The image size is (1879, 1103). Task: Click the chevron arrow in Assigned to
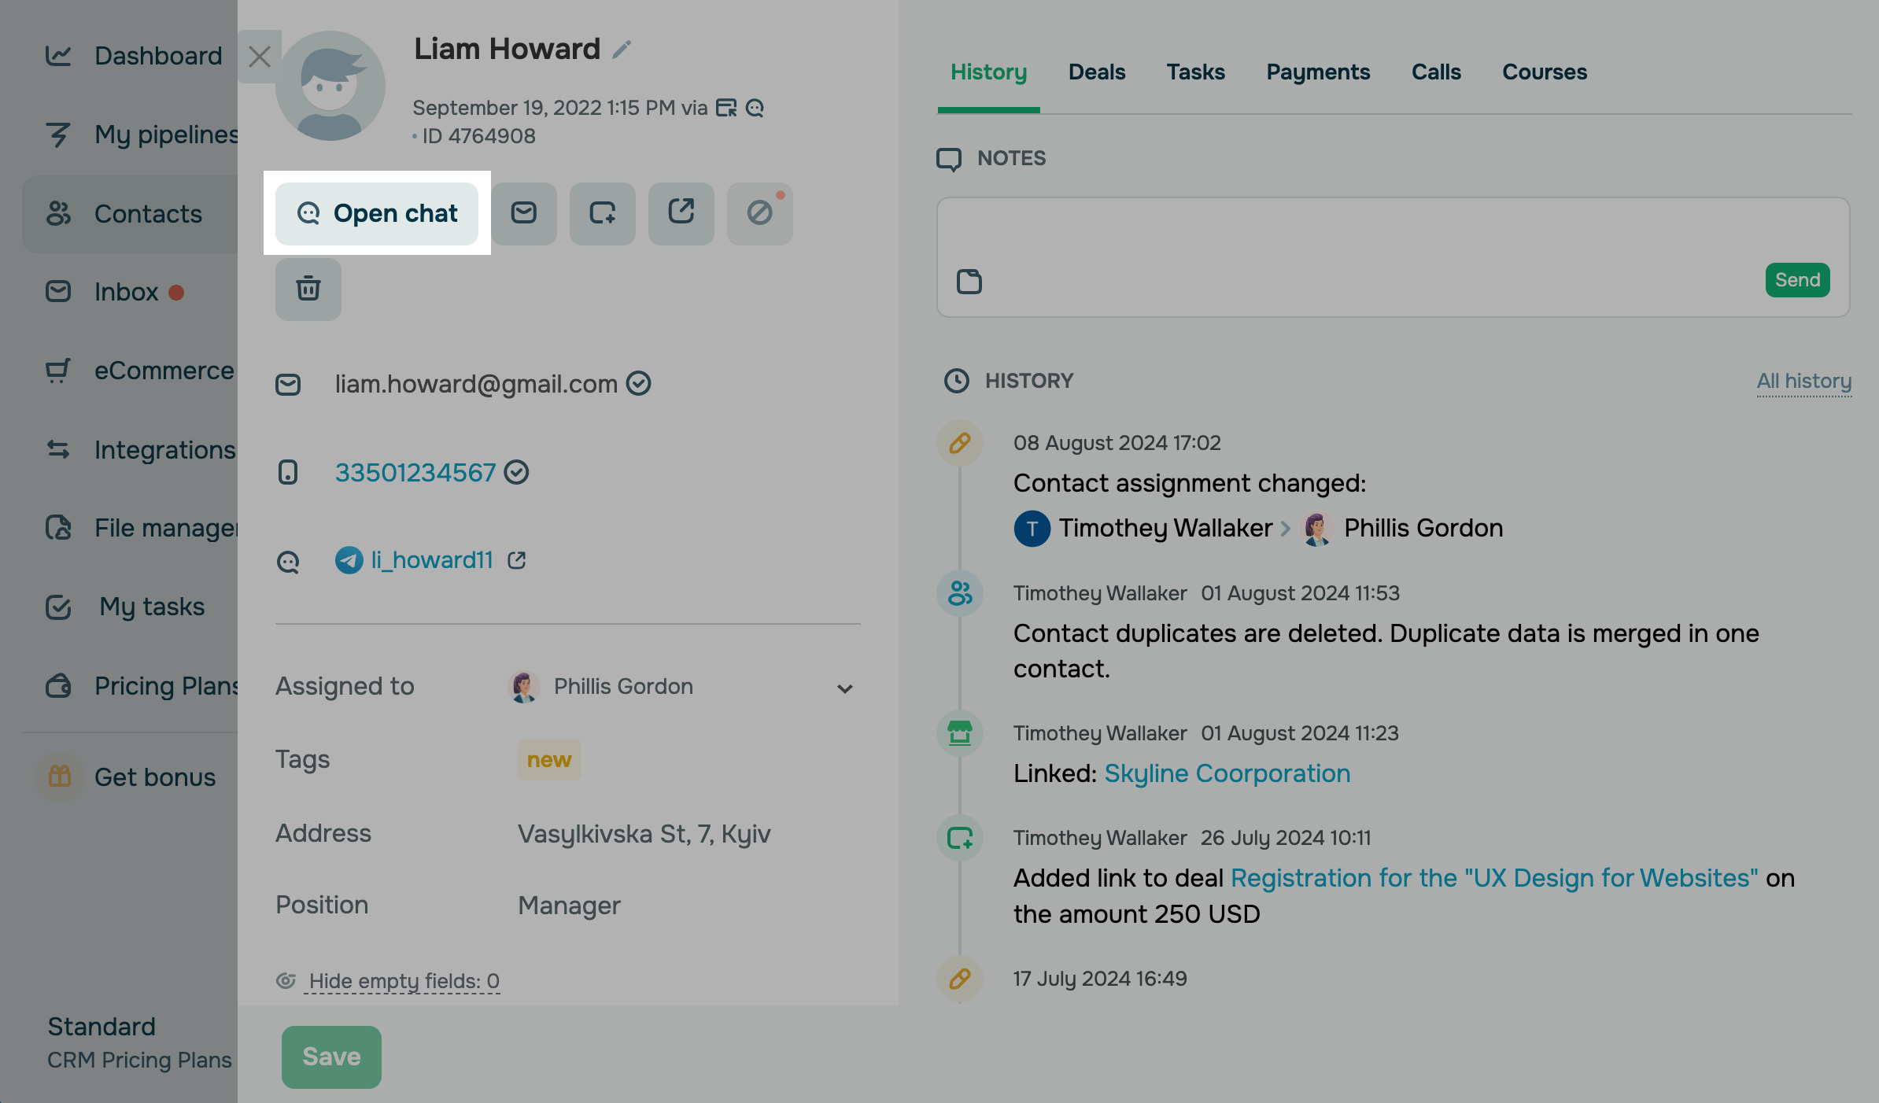pos(845,688)
